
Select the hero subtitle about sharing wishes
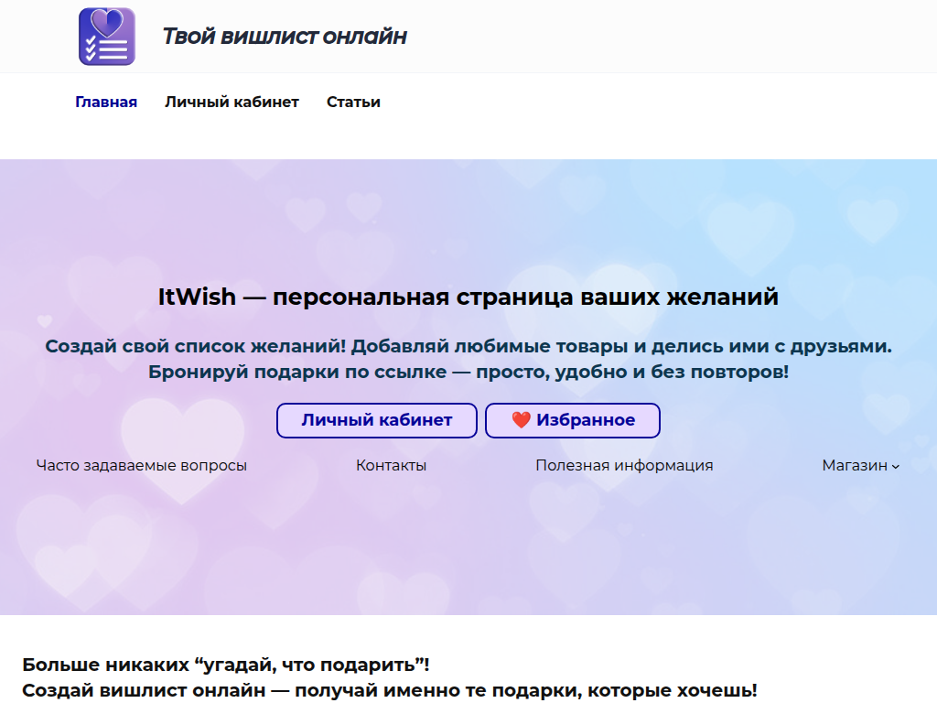pos(468,360)
